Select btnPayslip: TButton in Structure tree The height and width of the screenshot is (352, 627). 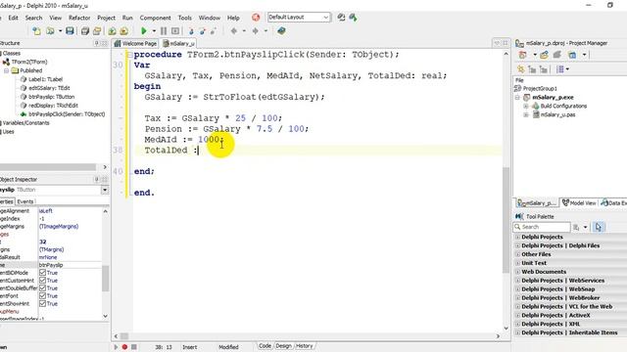(51, 97)
